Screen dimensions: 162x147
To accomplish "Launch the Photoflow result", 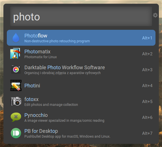I will click(x=81, y=38).
